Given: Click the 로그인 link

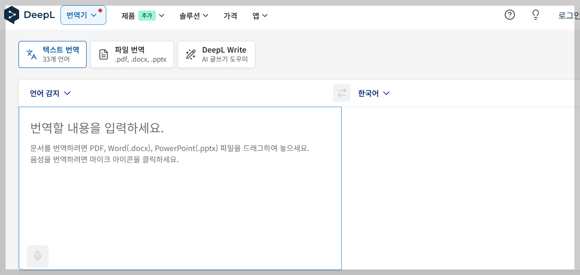Looking at the screenshot, I should [569, 16].
